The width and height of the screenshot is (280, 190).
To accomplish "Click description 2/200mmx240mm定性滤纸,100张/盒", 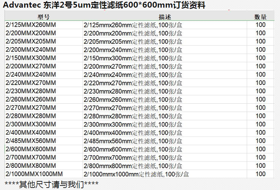I will pos(133,50).
